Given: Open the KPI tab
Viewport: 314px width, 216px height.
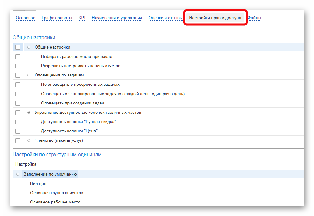Looking at the screenshot, I should click(x=82, y=18).
